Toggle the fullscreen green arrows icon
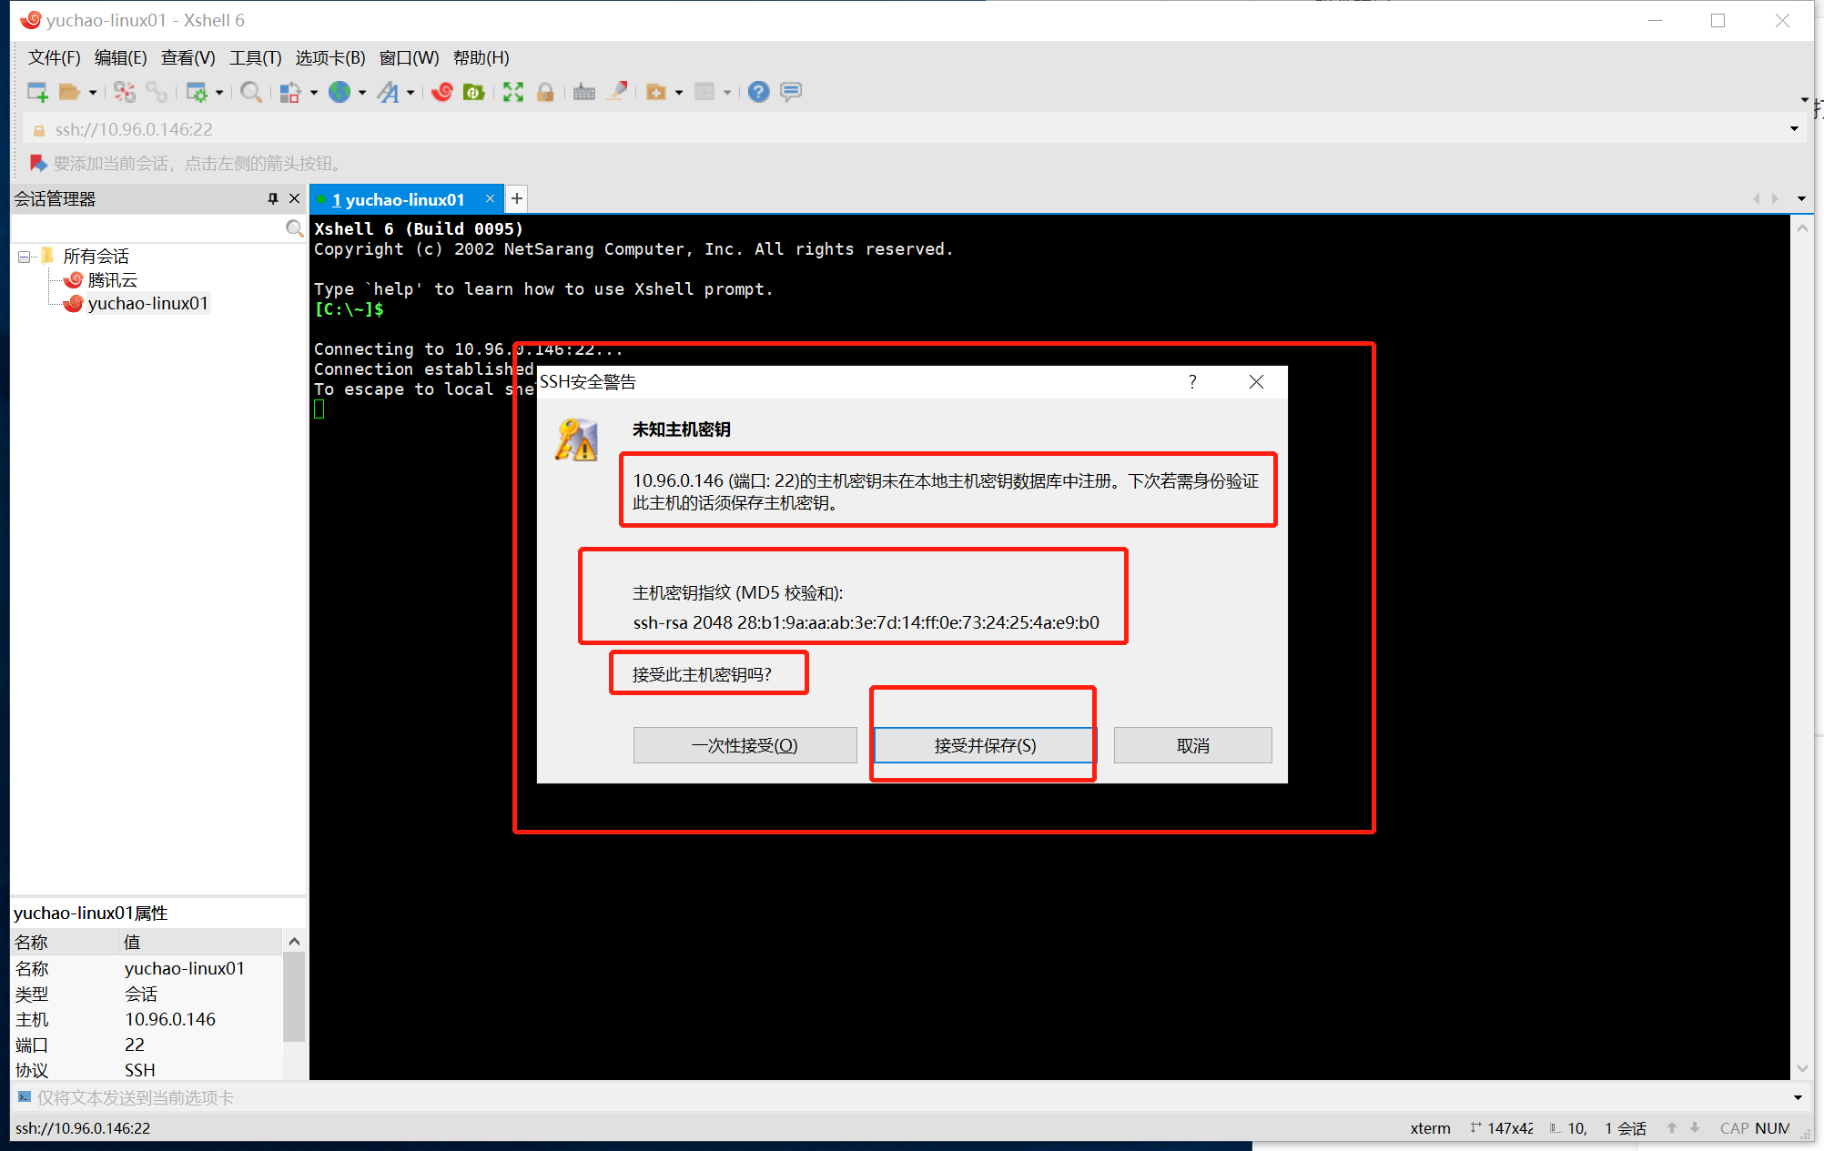The image size is (1824, 1151). [x=513, y=92]
